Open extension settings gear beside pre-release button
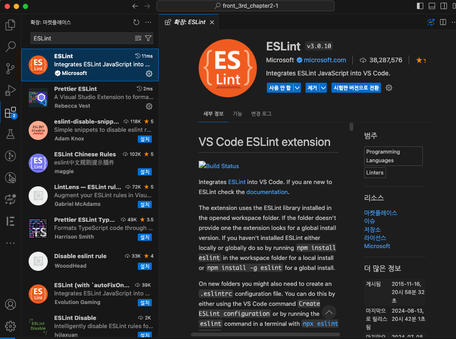This screenshot has width=456, height=339. point(389,88)
